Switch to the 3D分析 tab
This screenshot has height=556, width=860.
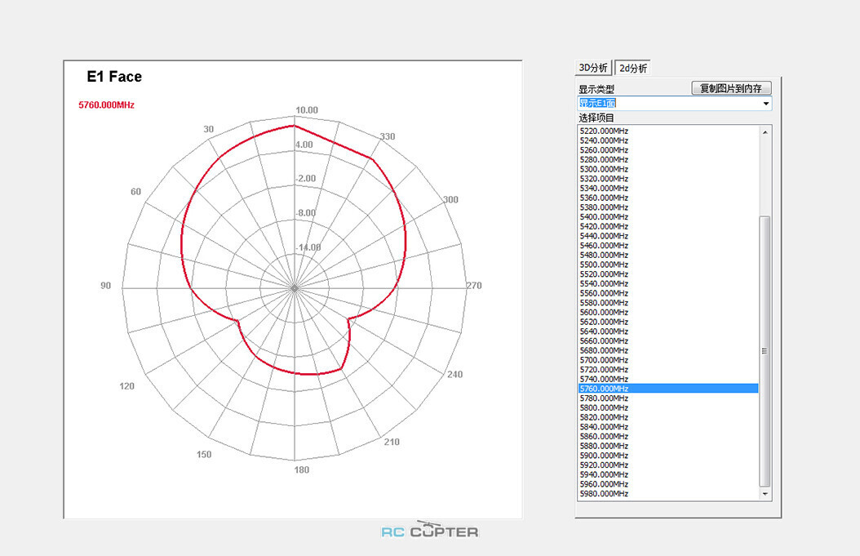(593, 68)
